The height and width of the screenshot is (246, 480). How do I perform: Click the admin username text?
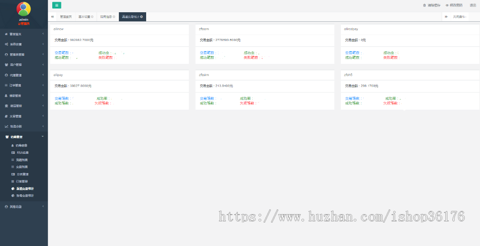(x=23, y=20)
